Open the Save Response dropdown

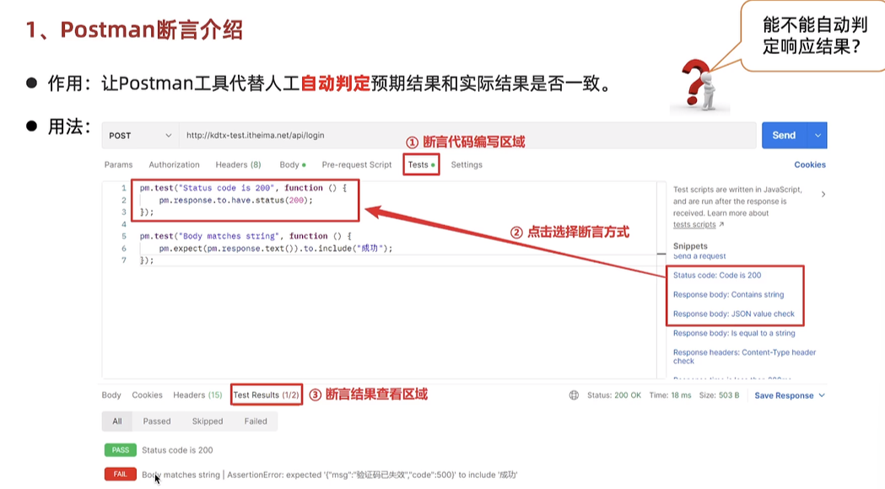pos(790,395)
